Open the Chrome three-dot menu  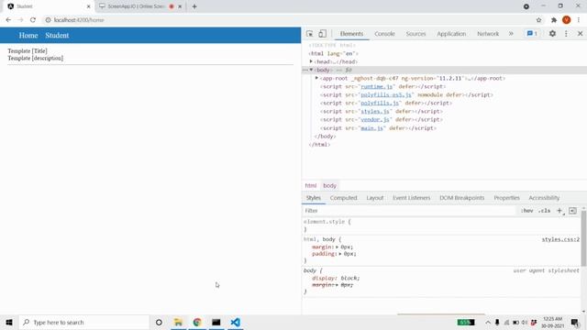point(579,20)
